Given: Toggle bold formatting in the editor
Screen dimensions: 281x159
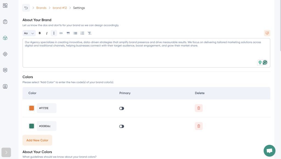Looking at the screenshot, I should point(40,33).
